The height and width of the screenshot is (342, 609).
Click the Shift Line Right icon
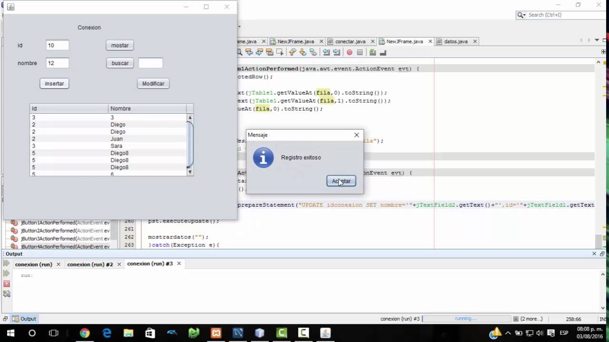pyautogui.click(x=336, y=52)
